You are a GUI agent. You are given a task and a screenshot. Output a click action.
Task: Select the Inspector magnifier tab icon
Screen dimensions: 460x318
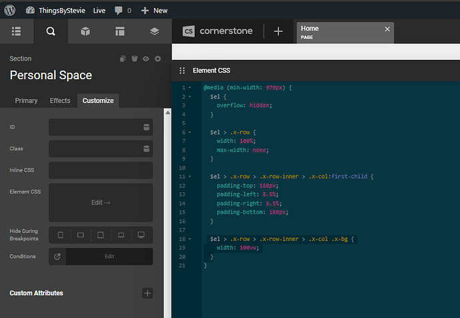click(x=51, y=31)
